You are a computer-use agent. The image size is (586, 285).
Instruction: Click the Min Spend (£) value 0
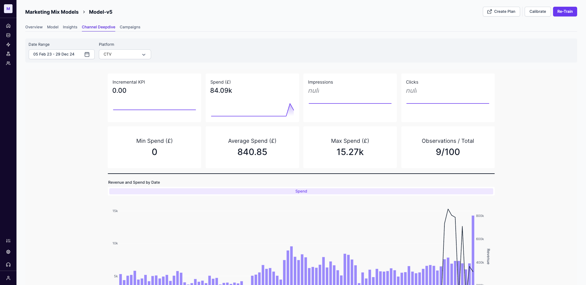coord(154,152)
